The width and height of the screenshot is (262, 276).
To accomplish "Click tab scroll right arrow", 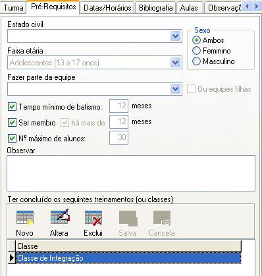I will [256, 7].
